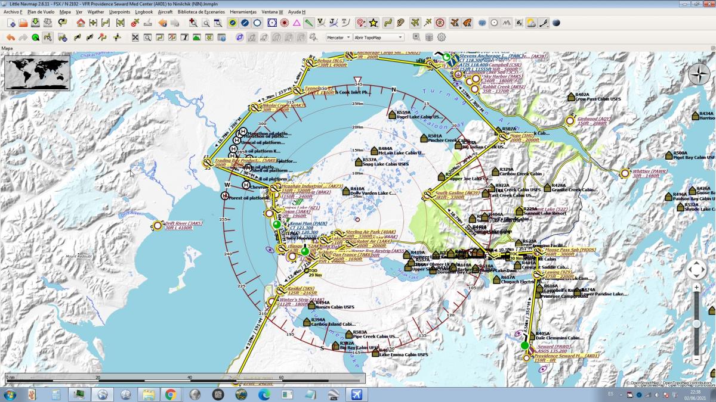Show the map grid globe icon
Screen dimensions: 716x402
pyautogui.click(x=482, y=23)
